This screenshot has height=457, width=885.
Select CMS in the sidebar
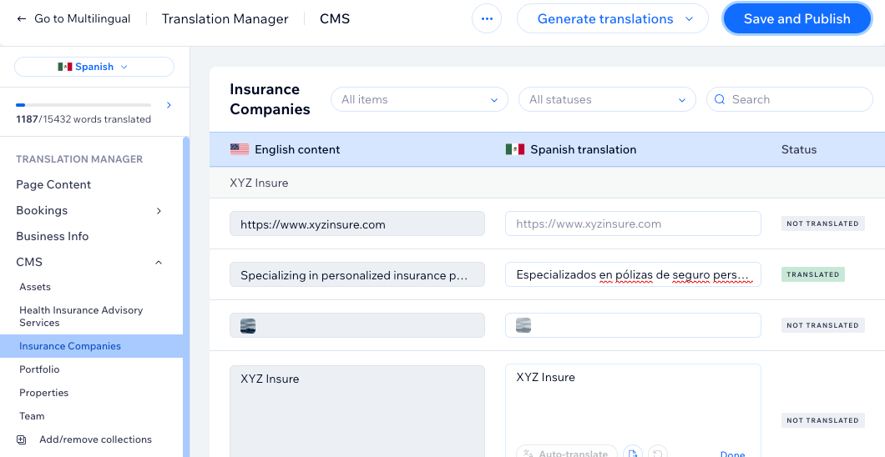click(x=29, y=262)
